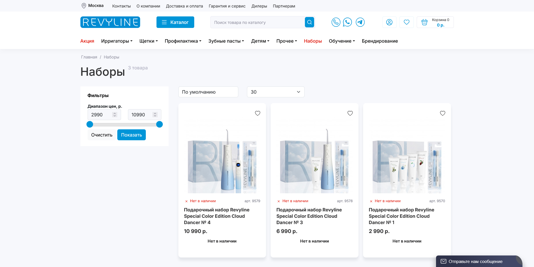Go to the Акция section
534x267 pixels.
[87, 41]
